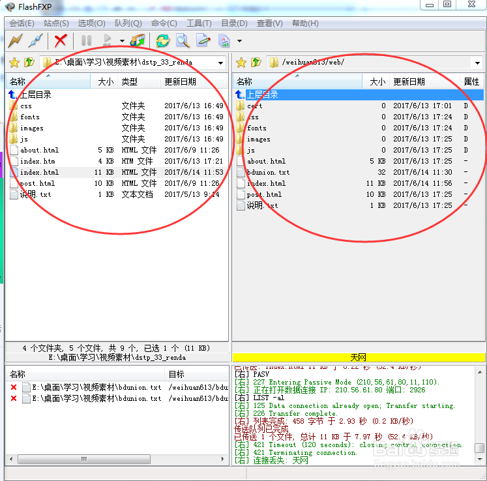
Task: Click the local pane favorites star
Action: [14, 63]
